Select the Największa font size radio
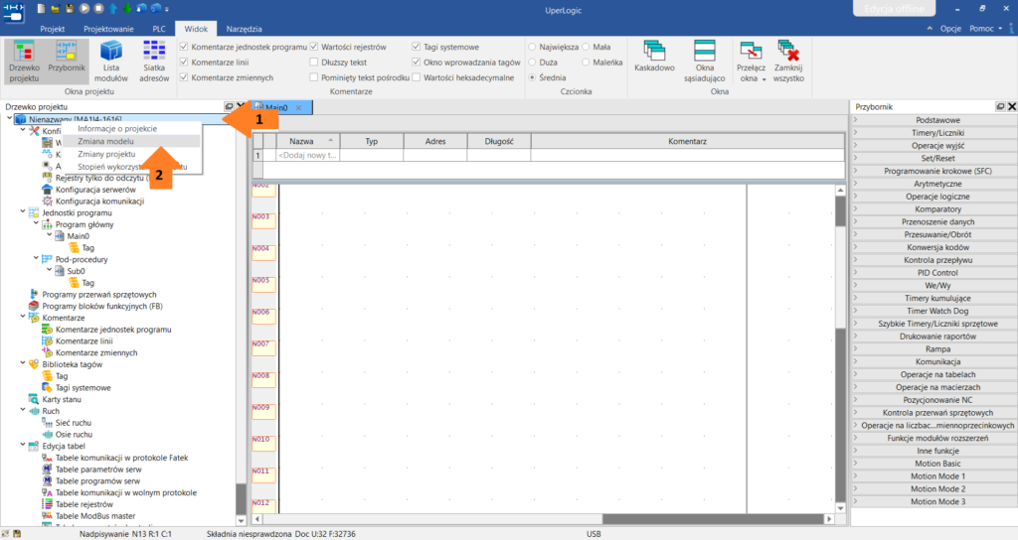 [x=533, y=47]
